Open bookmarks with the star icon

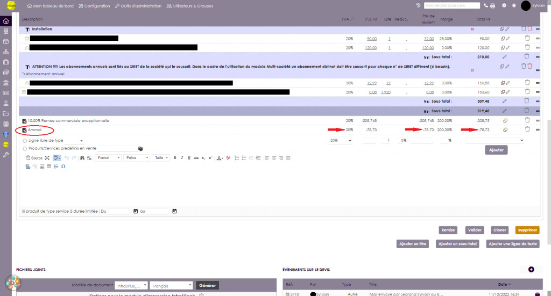[x=514, y=5]
